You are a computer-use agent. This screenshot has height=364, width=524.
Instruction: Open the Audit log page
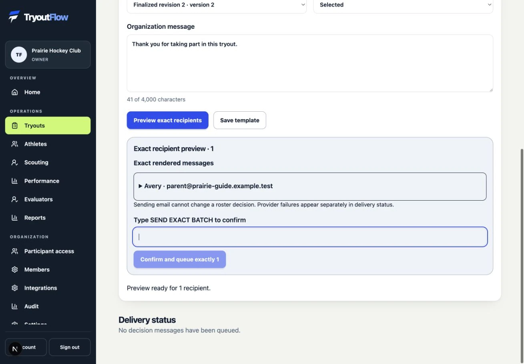48,307
